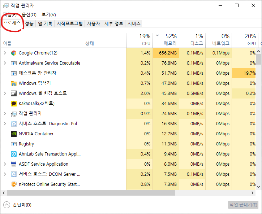This screenshot has width=262, height=214.
Task: Sort by the 디스크 column header
Action: coord(192,40)
